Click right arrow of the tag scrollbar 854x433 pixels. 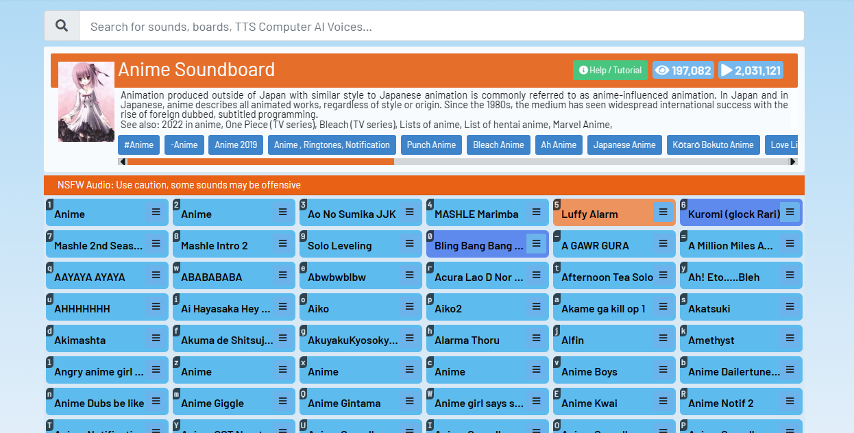(793, 162)
